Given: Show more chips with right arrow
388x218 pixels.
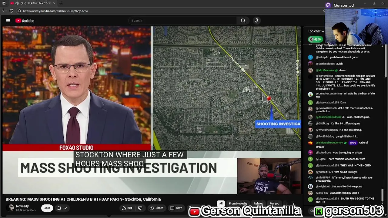Looking at the screenshot, I should pyautogui.click(x=293, y=204).
